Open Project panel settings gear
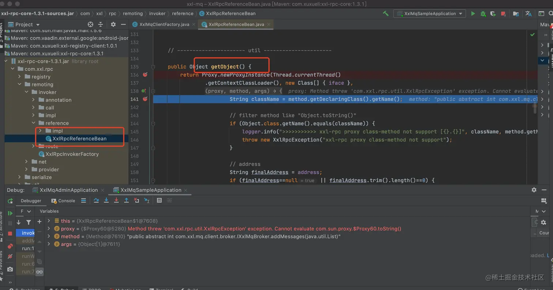This screenshot has height=290, width=553. [x=113, y=25]
